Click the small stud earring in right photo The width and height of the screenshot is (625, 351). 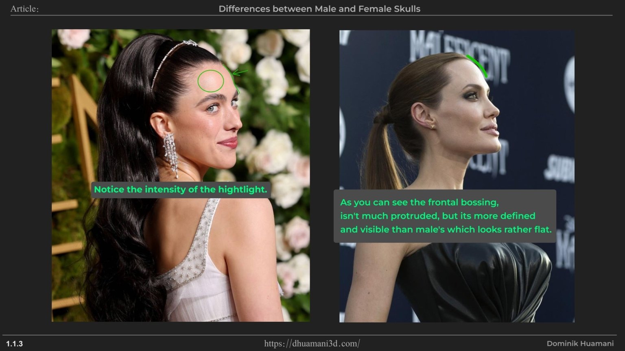431,127
